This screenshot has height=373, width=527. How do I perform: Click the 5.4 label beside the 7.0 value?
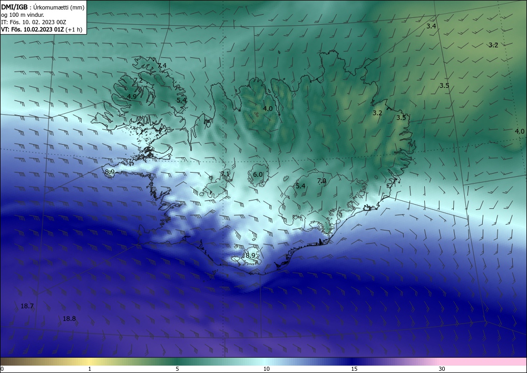point(300,186)
